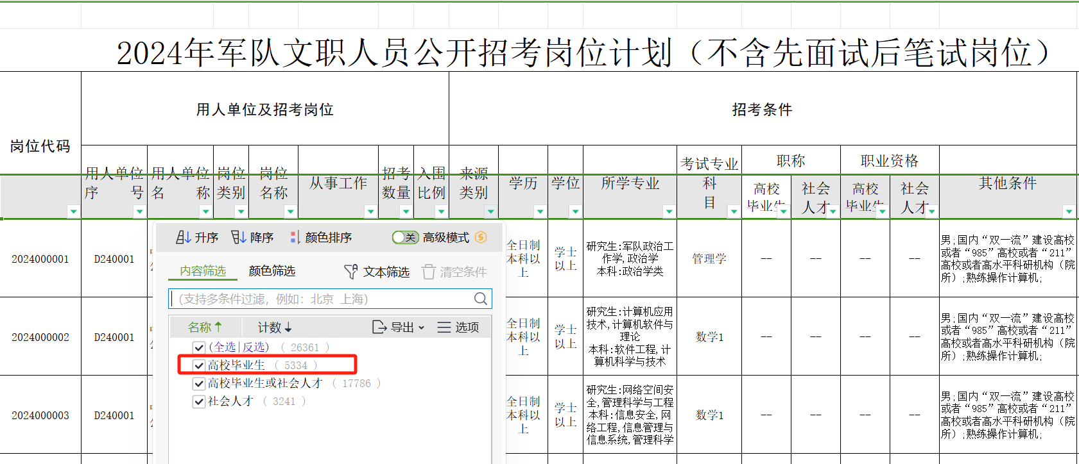Switch to the 颜色筛选 tab

(272, 271)
